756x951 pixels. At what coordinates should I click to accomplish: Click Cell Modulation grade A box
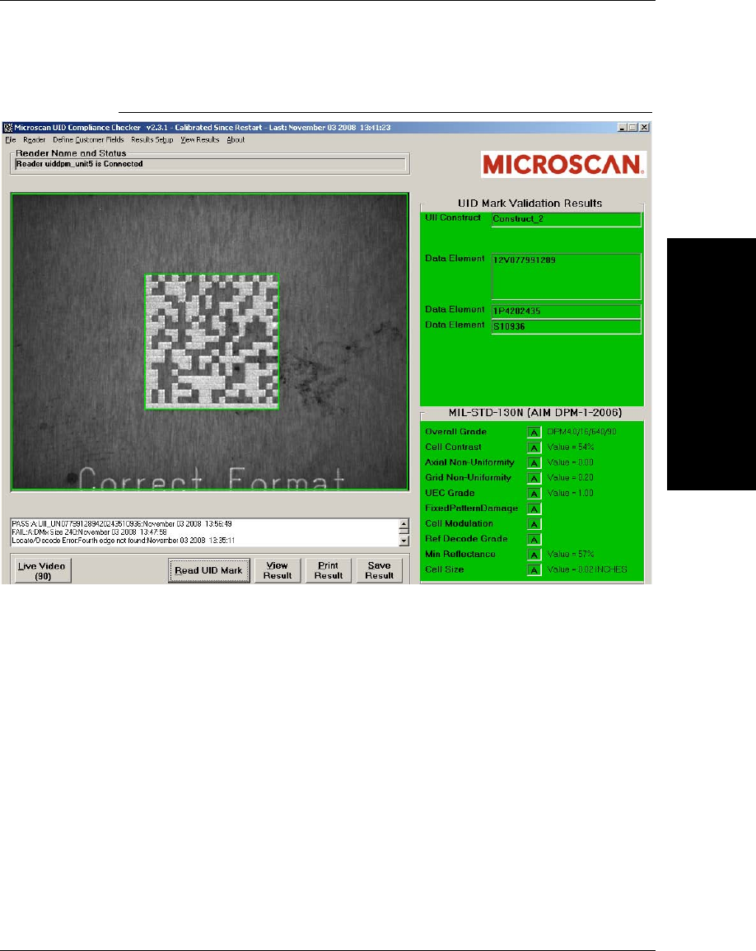point(534,523)
